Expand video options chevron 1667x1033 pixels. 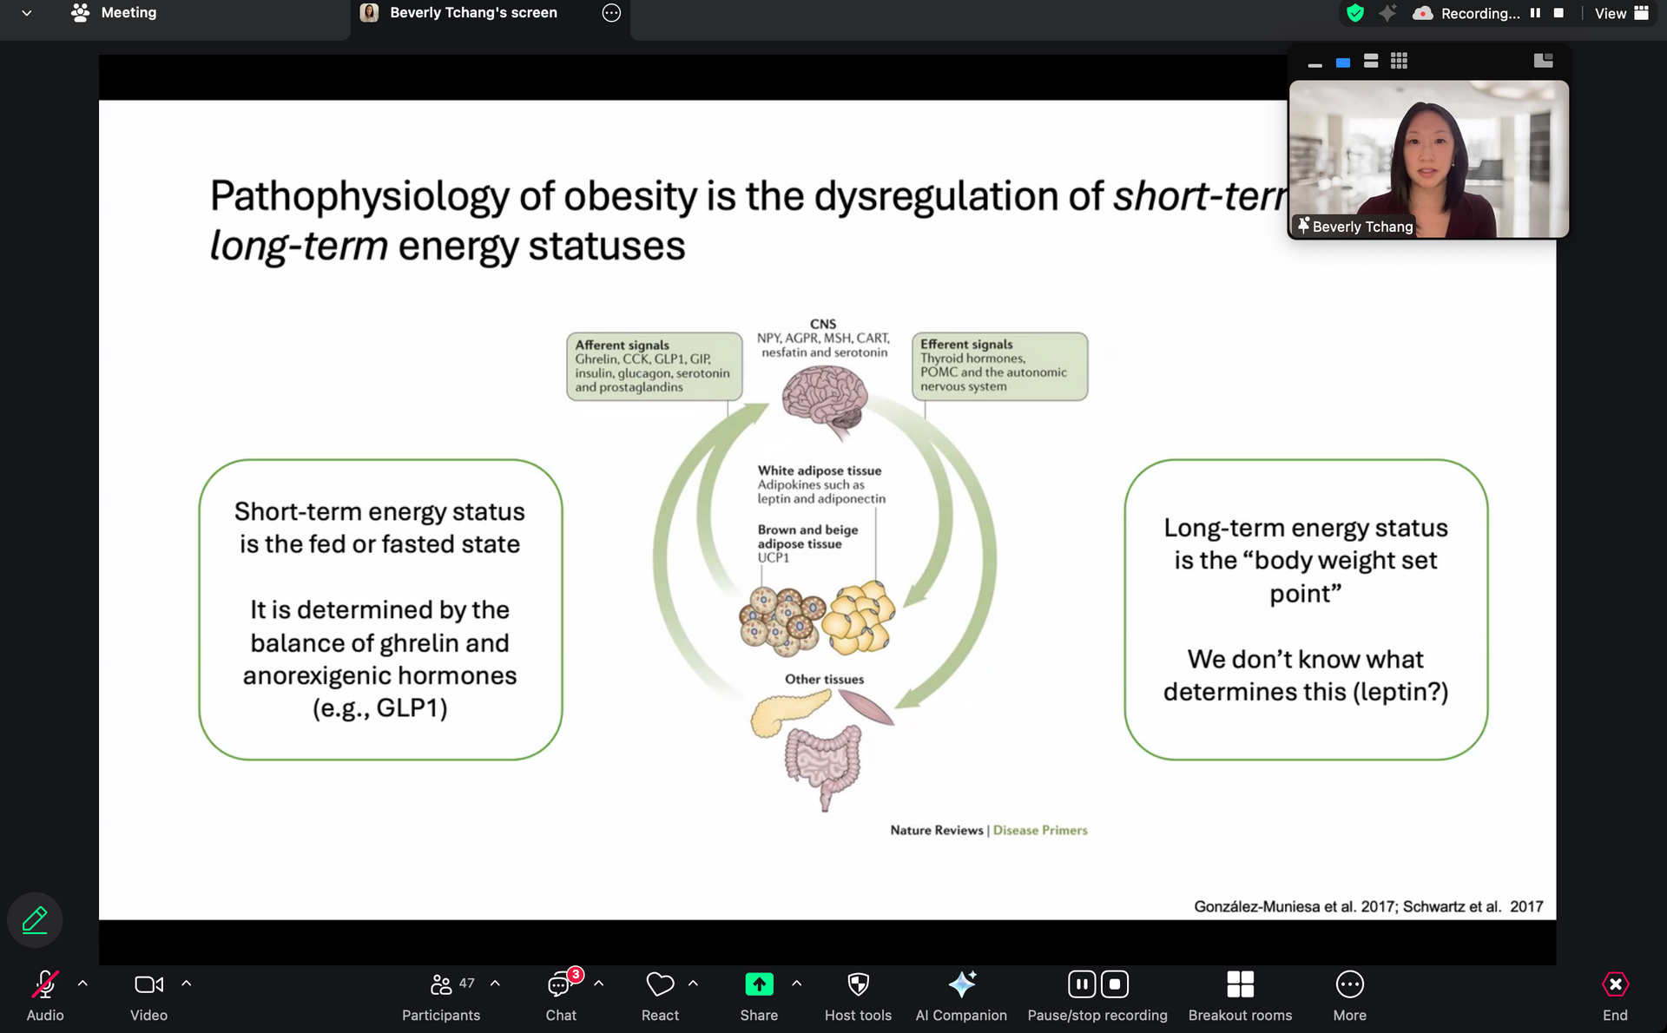[x=186, y=984]
